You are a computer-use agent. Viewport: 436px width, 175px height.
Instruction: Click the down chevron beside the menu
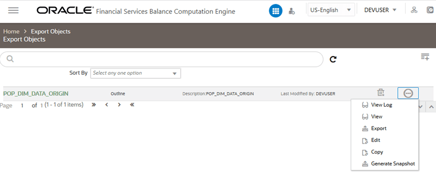point(421,107)
